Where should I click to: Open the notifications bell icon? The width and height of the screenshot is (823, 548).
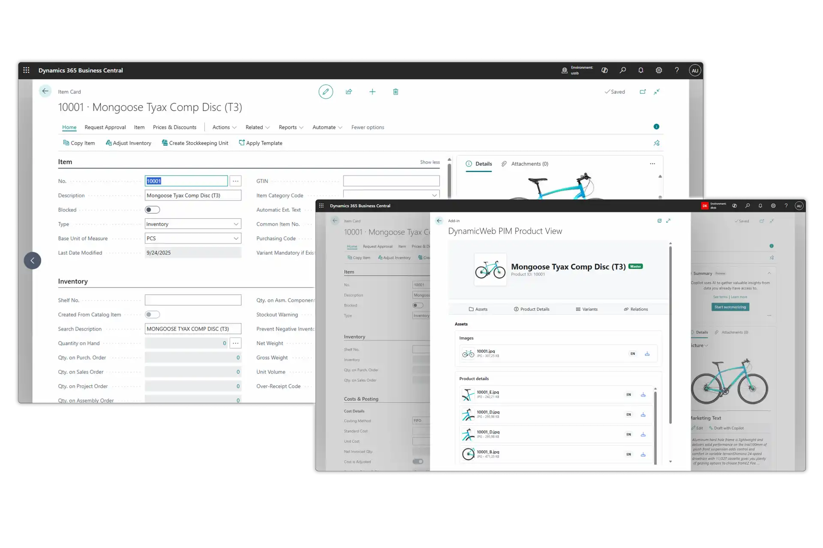point(641,70)
